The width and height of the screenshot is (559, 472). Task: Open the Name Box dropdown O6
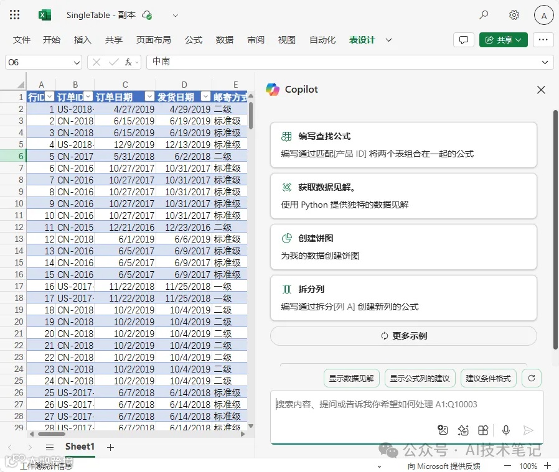[77, 63]
